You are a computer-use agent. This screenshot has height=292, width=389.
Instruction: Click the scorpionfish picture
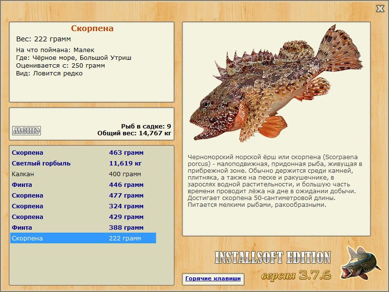coord(276,83)
